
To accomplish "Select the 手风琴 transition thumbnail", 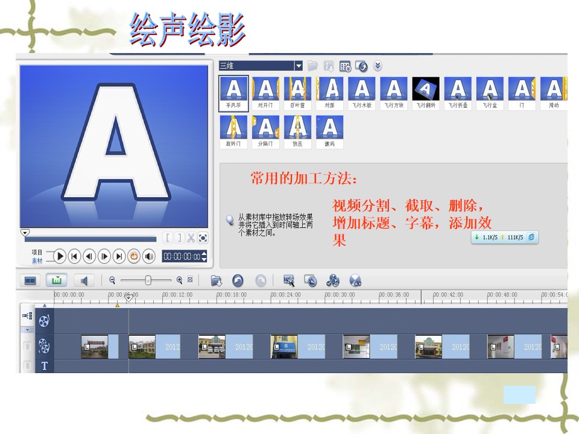I will (x=233, y=93).
